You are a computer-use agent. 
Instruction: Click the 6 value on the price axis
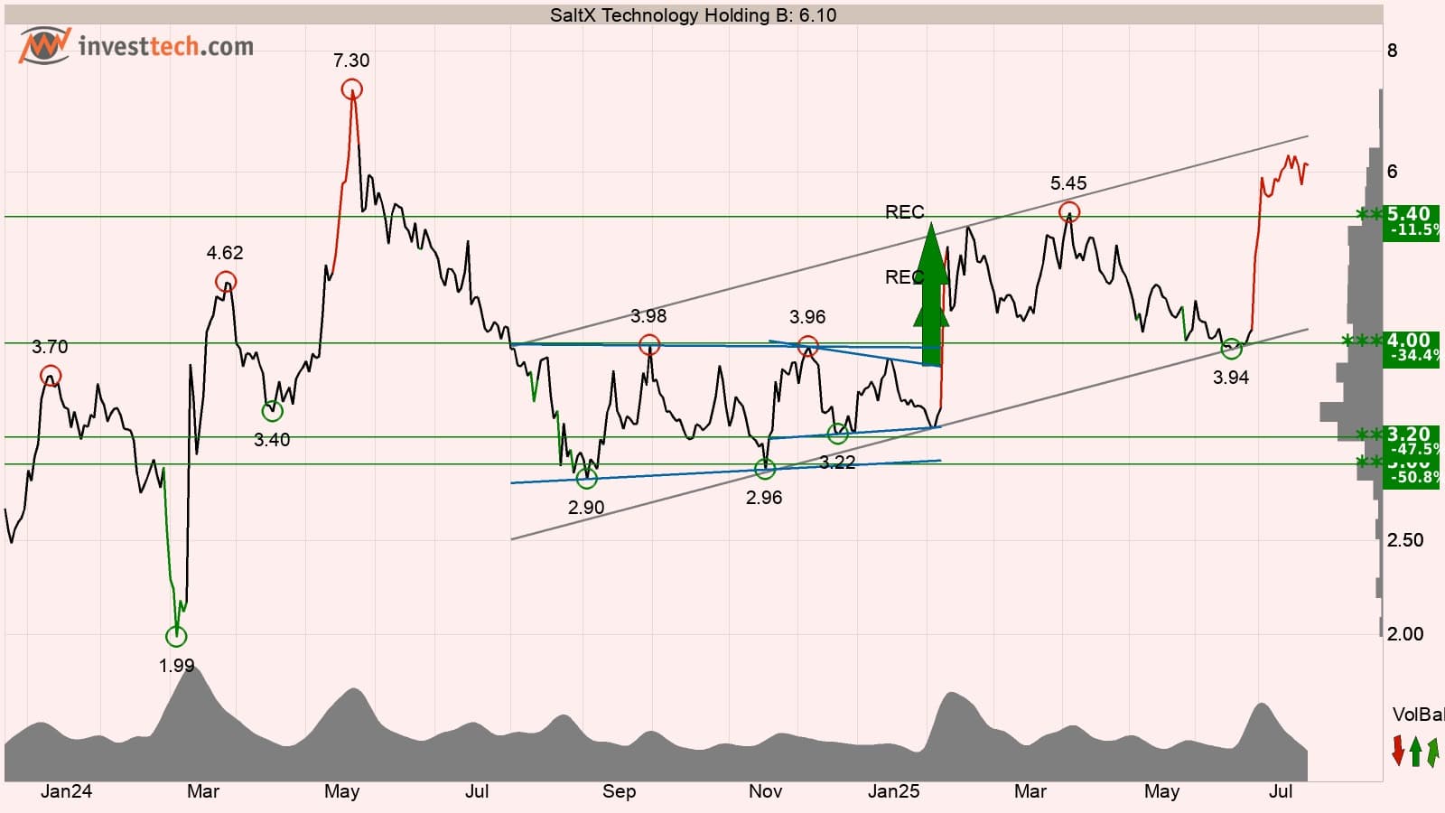click(x=1392, y=172)
